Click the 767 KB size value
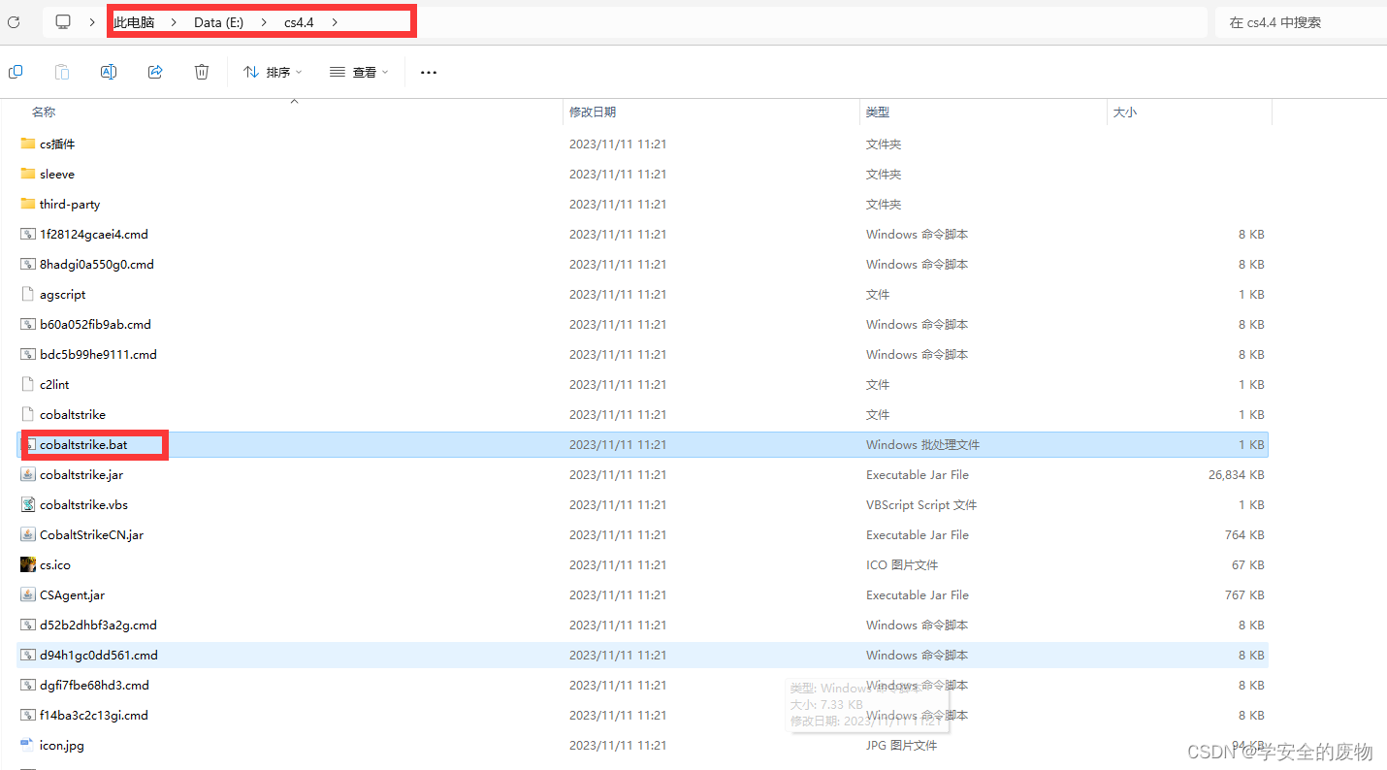This screenshot has width=1387, height=770. coord(1244,594)
